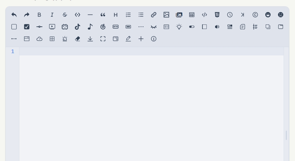This screenshot has width=295, height=161.
Task: Insert a heading with the H icon
Action: [116, 15]
